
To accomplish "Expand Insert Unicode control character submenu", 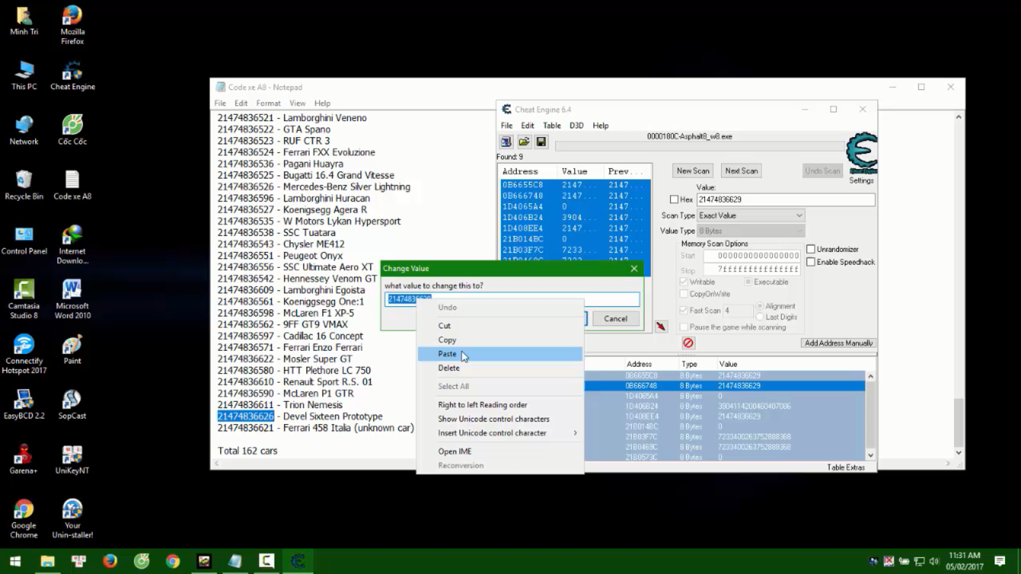I will click(500, 433).
